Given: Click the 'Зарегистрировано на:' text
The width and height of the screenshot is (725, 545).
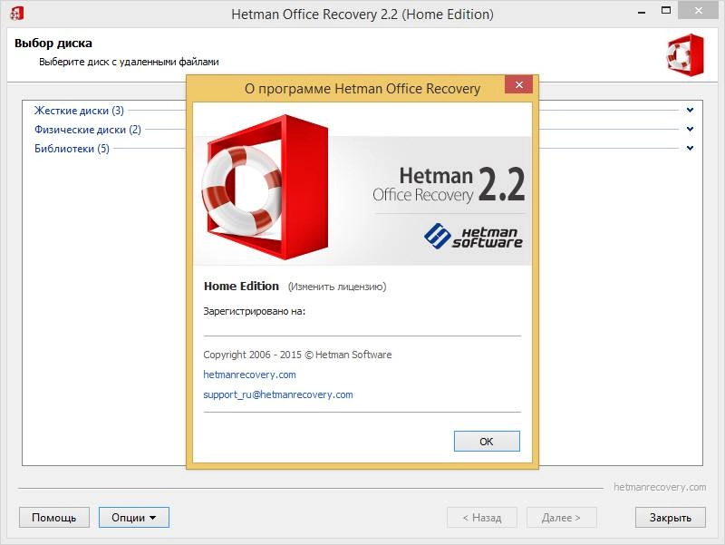Looking at the screenshot, I should pyautogui.click(x=255, y=311).
